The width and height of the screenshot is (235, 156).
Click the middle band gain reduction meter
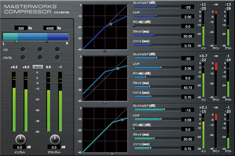pos(216,80)
